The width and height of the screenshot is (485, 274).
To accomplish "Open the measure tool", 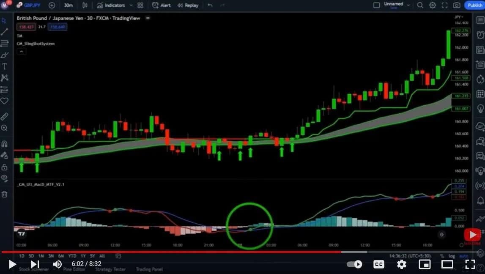I will [5, 116].
